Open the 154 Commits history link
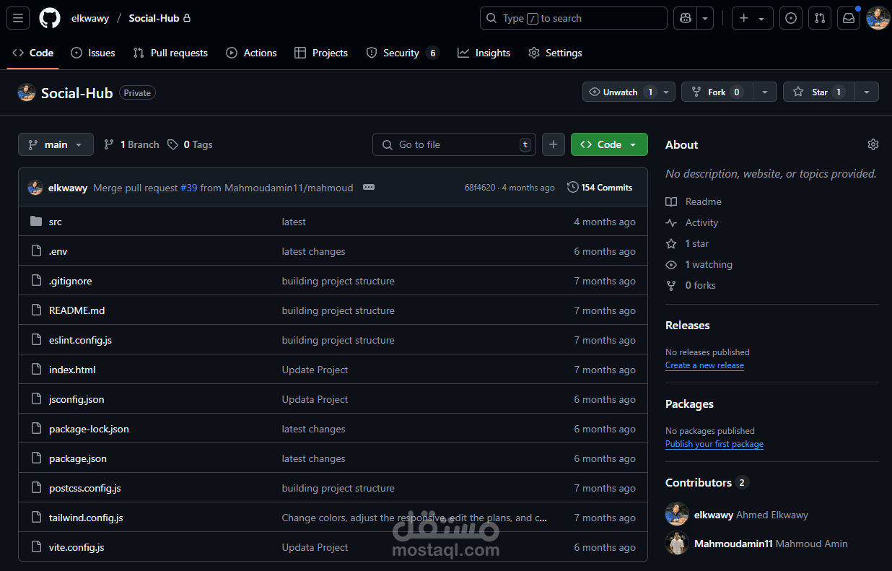 (x=600, y=188)
